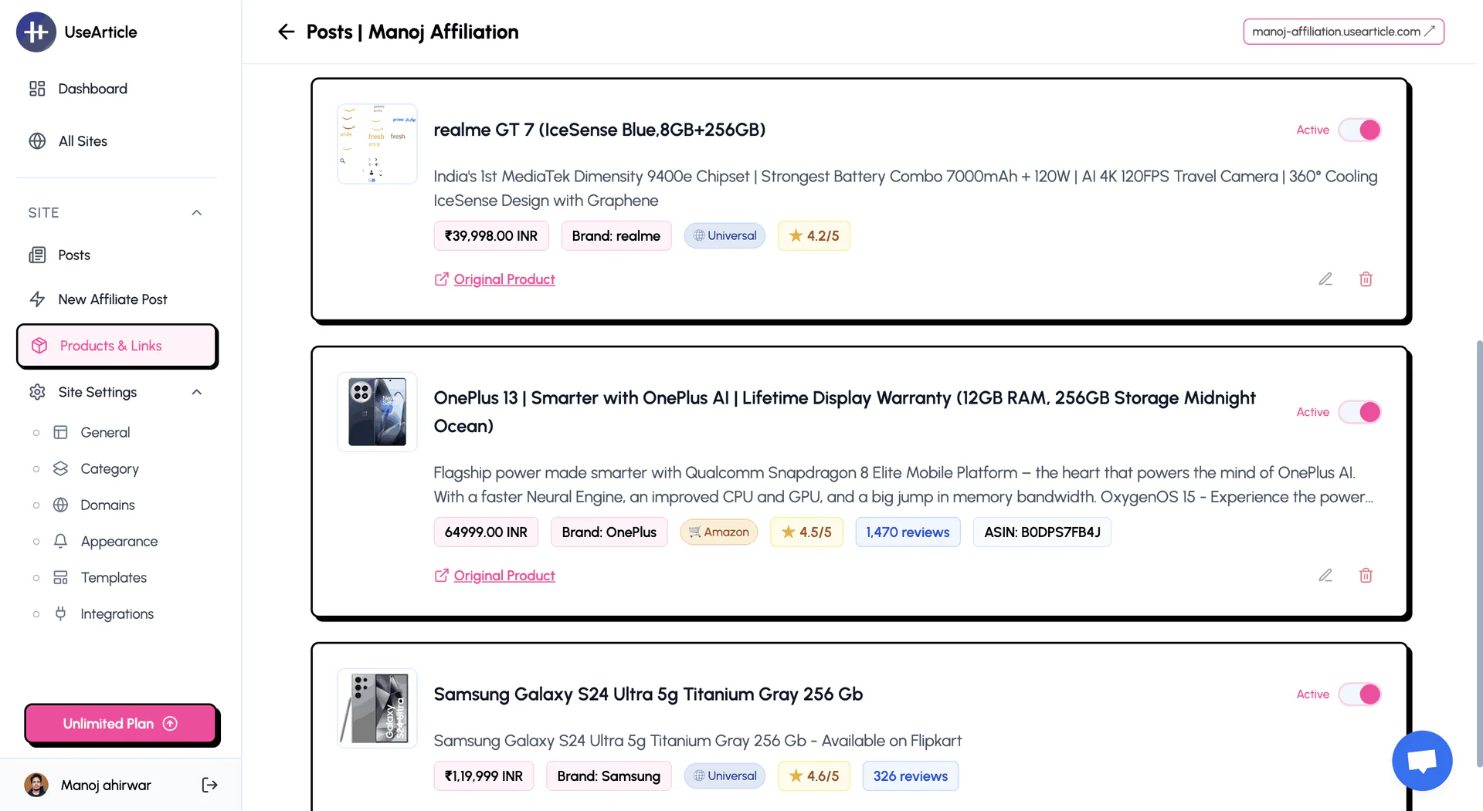Create a New Affiliate Post

pyautogui.click(x=113, y=299)
